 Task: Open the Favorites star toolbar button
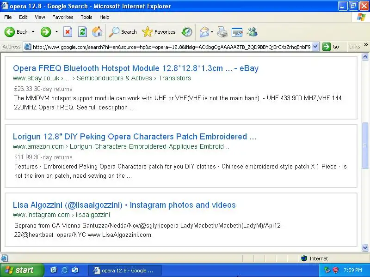click(159, 32)
